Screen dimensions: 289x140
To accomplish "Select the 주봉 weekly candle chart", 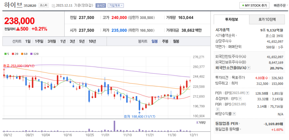I will [x=165, y=41].
